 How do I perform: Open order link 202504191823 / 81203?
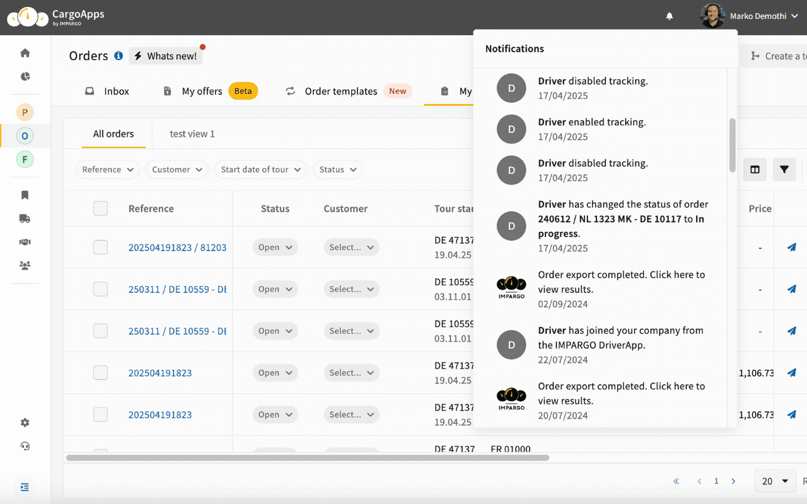coord(177,248)
